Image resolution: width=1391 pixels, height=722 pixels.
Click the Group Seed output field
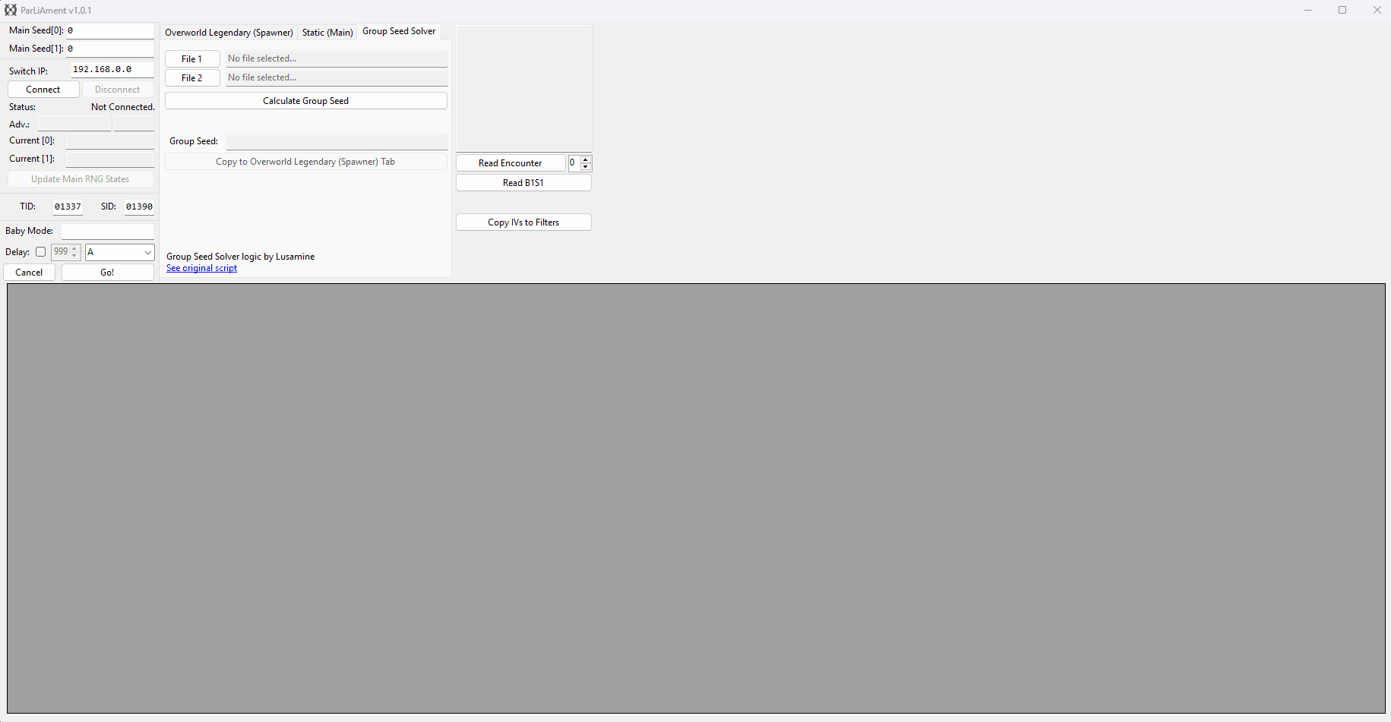(337, 142)
